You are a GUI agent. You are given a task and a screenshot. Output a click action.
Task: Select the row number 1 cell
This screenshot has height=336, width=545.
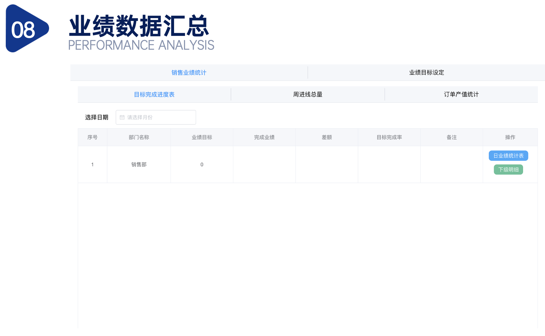[x=92, y=164]
